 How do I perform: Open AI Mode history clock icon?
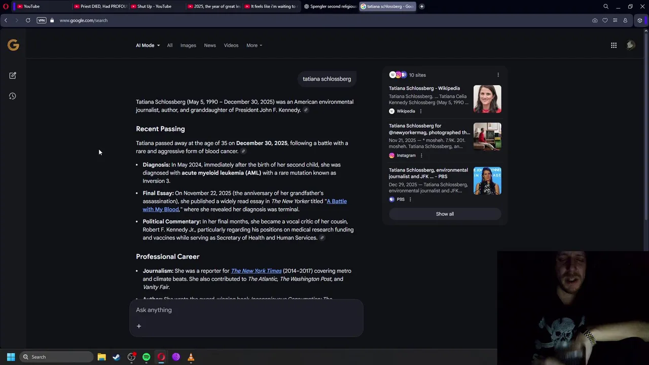(x=13, y=96)
